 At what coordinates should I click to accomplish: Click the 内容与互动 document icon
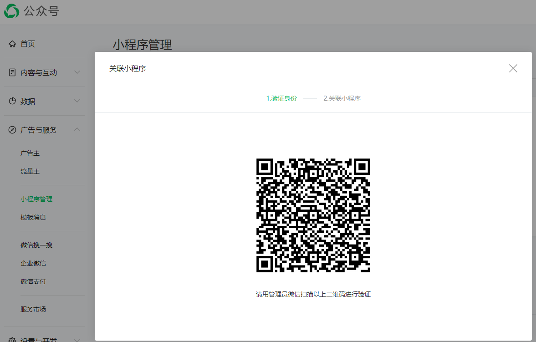[12, 72]
